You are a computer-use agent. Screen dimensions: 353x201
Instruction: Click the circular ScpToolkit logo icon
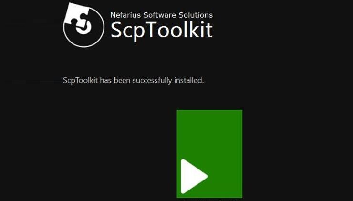click(x=83, y=25)
